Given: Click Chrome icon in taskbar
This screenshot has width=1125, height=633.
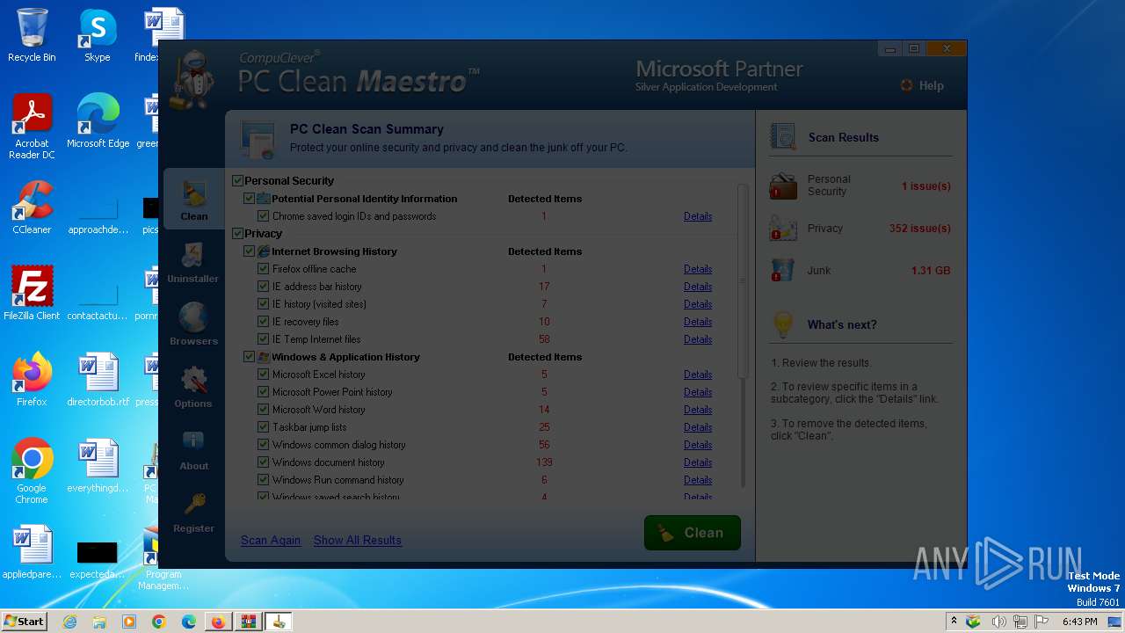Looking at the screenshot, I should (x=159, y=622).
